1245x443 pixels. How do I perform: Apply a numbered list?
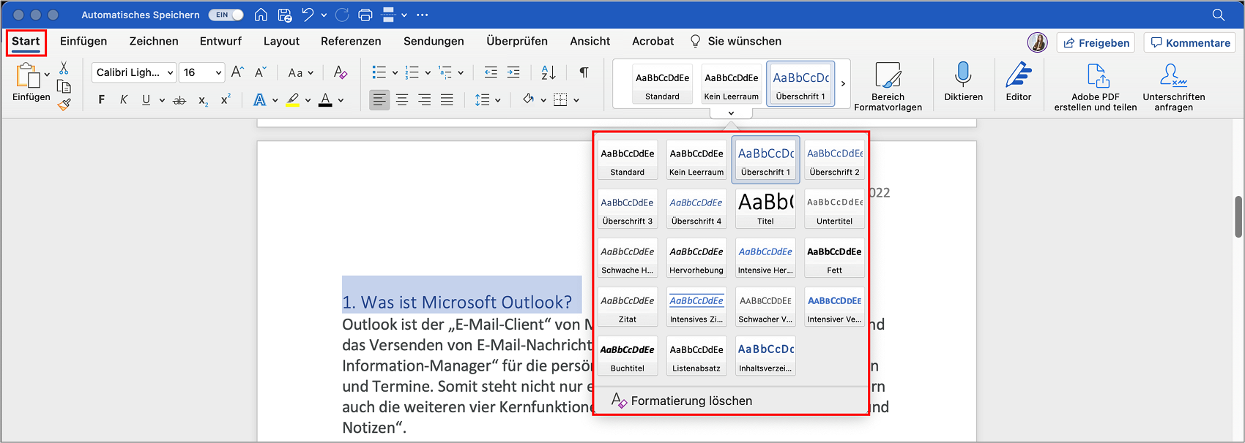[x=412, y=72]
